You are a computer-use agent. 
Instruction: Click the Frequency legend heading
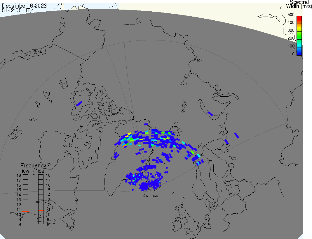[x=33, y=166]
